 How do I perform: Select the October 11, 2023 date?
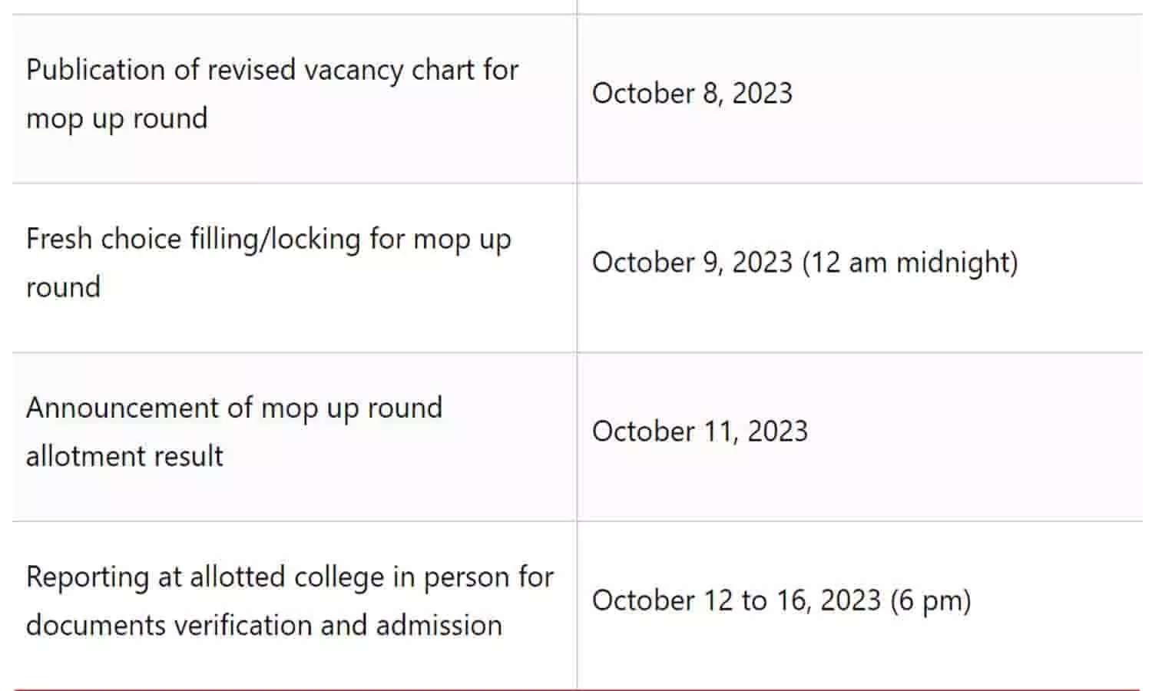point(699,431)
